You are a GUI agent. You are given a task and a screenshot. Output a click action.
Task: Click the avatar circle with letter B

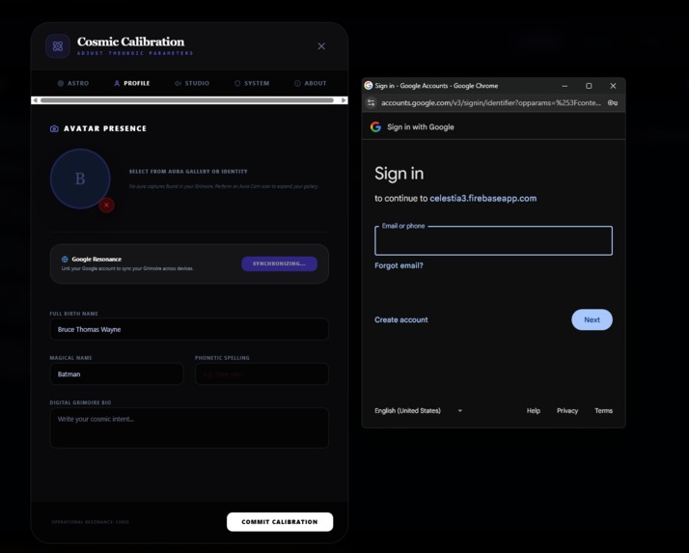coord(80,179)
